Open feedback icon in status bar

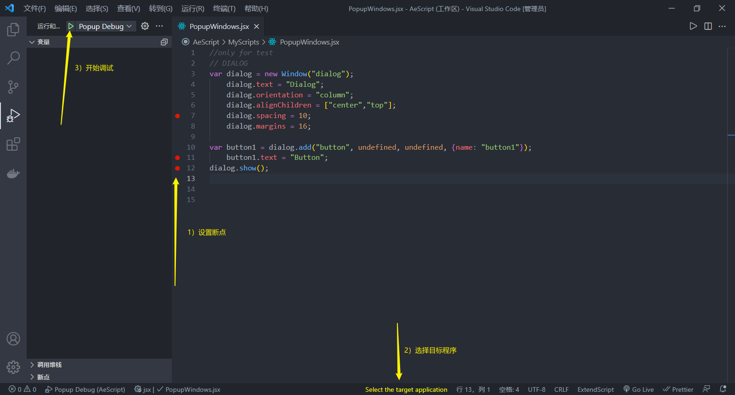click(707, 389)
